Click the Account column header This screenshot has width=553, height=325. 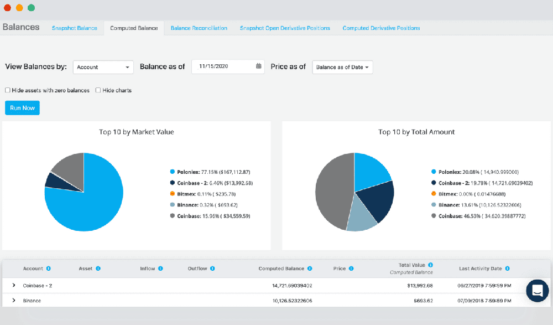point(33,269)
